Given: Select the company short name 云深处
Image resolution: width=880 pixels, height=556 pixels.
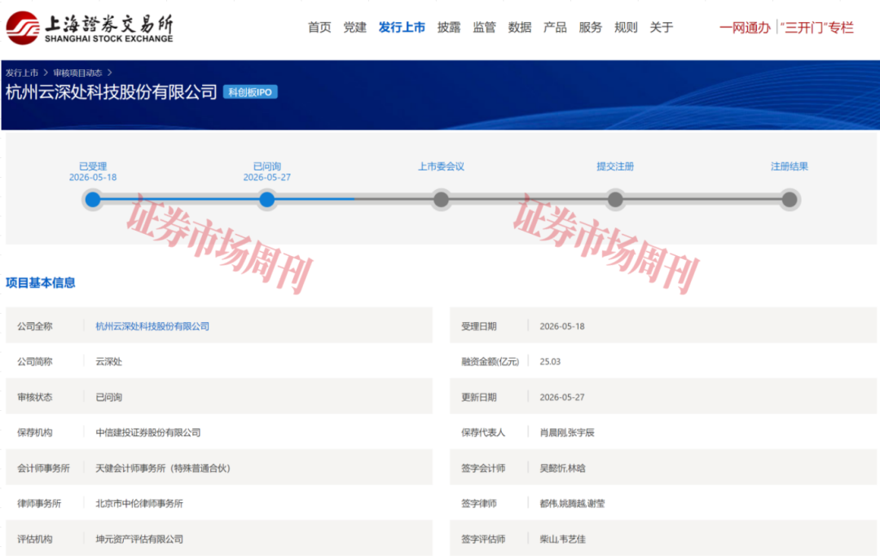Looking at the screenshot, I should 109,362.
